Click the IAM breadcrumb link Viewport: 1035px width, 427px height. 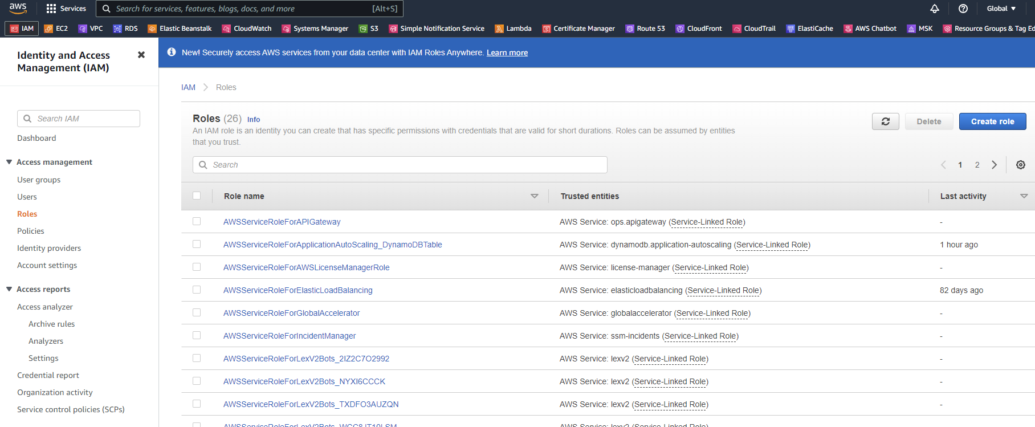click(x=188, y=87)
